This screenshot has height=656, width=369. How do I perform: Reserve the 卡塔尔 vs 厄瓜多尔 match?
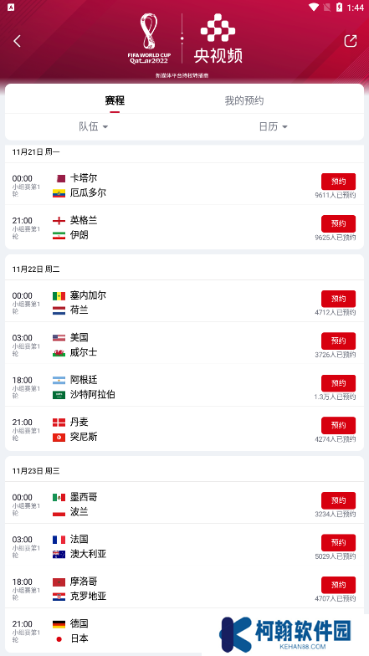(x=338, y=182)
